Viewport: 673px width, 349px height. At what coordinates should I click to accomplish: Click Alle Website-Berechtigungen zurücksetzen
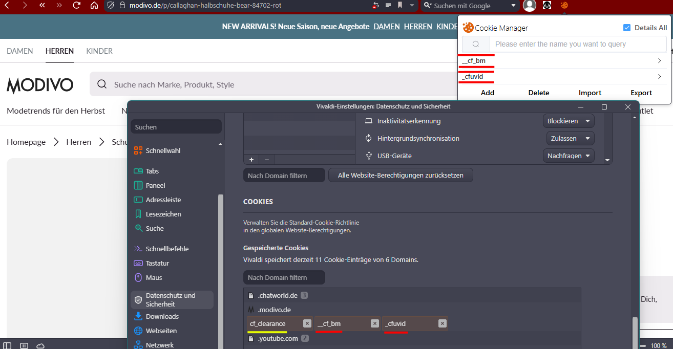click(x=401, y=175)
